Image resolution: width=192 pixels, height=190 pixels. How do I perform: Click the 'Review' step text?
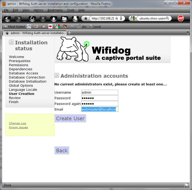(15, 98)
